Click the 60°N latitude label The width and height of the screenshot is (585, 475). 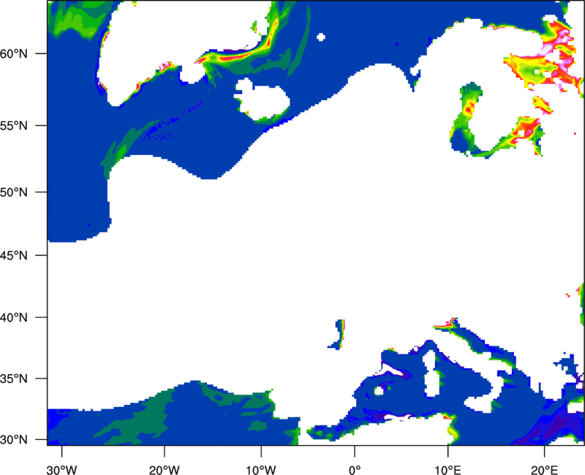(x=14, y=53)
